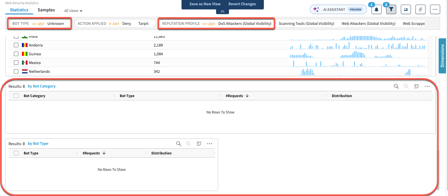
Task: Click the Revert Changes button
Action: 242,4
